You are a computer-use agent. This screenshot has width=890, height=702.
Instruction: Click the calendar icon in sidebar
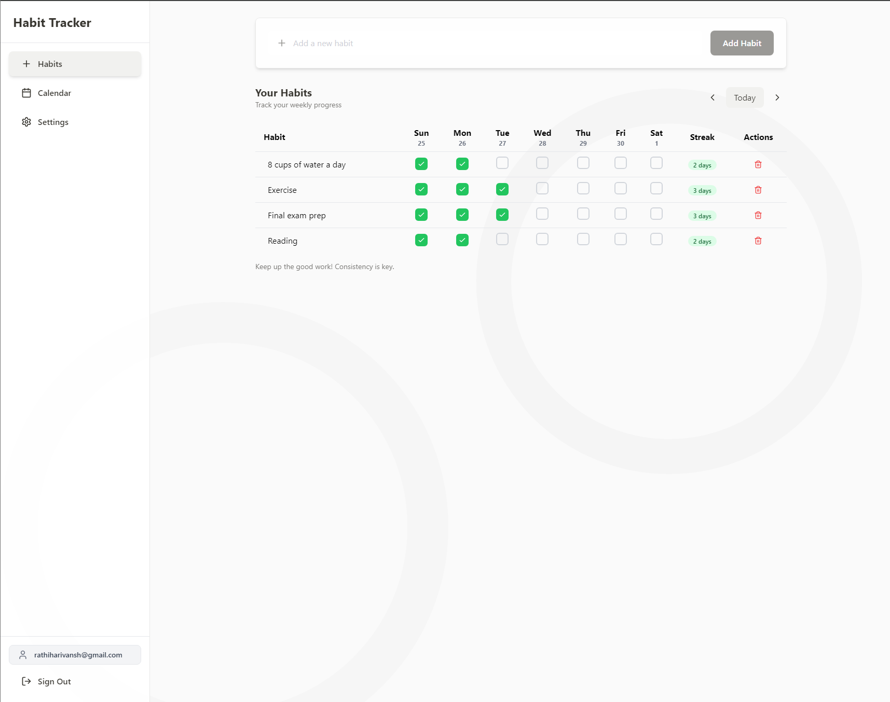click(26, 93)
